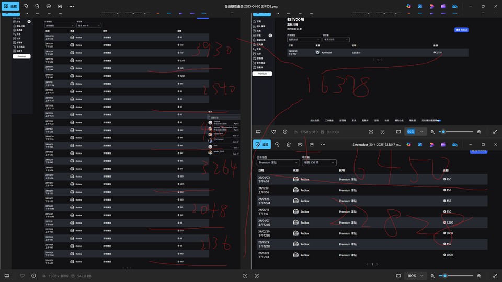
Task: Toggle filmstrip in 1920 x 1080 window status bar
Action: [7, 276]
